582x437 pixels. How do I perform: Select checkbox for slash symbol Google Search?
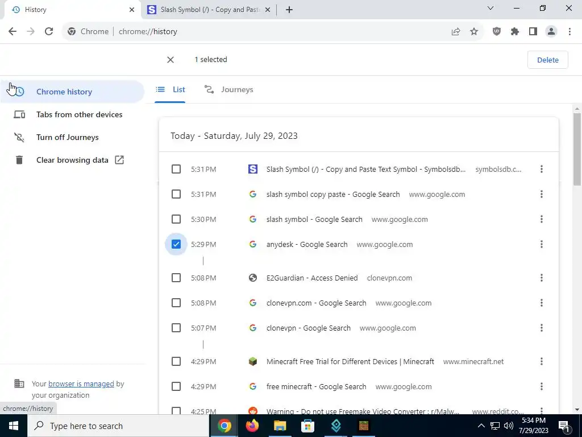pos(176,219)
